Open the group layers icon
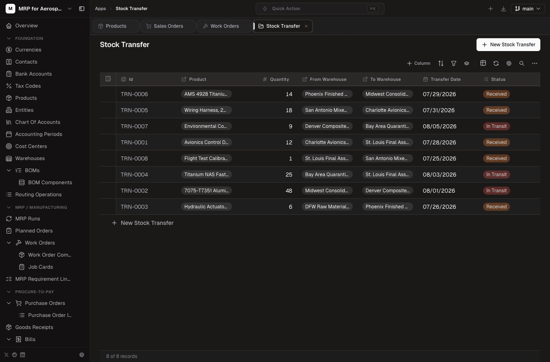Screen dimensions: 550x362 (467, 63)
